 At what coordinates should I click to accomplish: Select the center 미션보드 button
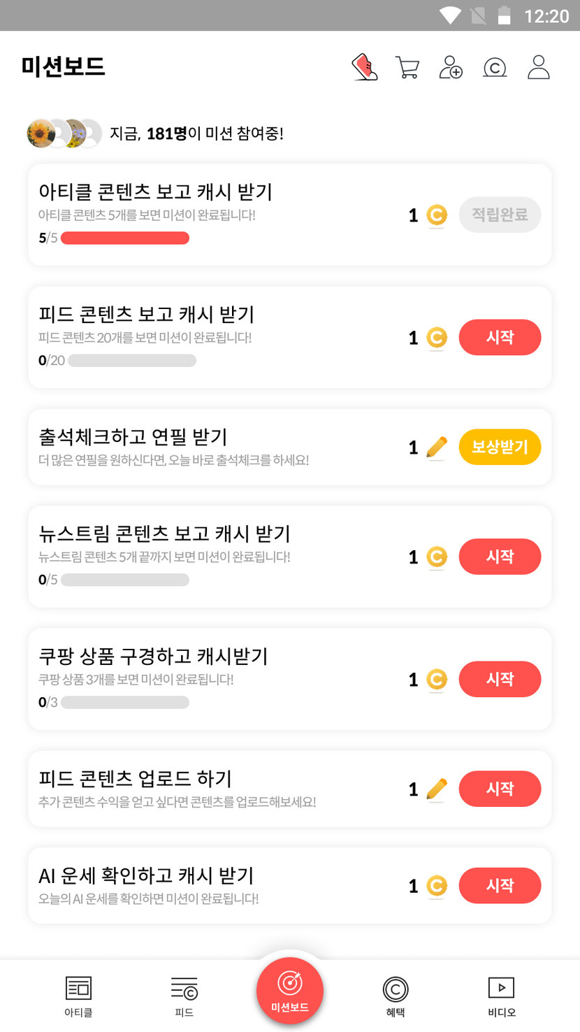290,990
